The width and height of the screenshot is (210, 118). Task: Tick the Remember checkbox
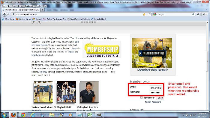point(141,98)
